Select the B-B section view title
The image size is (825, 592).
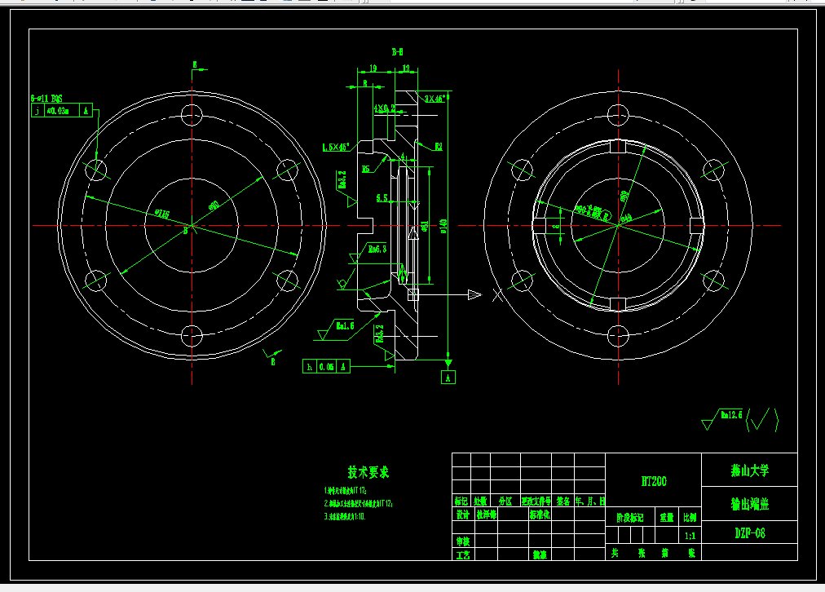[397, 52]
